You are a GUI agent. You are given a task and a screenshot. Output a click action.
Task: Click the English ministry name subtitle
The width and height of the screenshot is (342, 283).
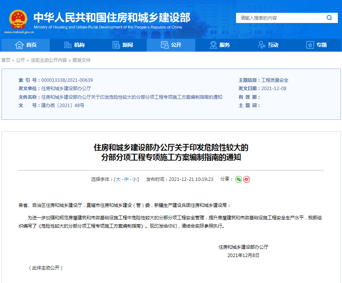point(108,27)
